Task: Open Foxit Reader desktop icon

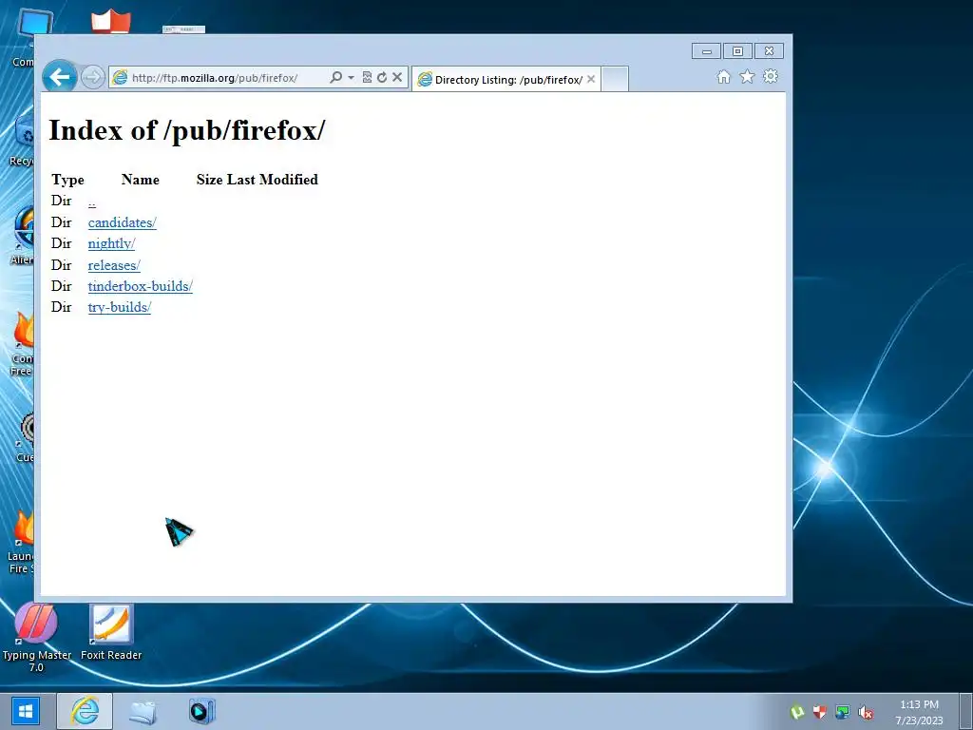Action: [111, 632]
